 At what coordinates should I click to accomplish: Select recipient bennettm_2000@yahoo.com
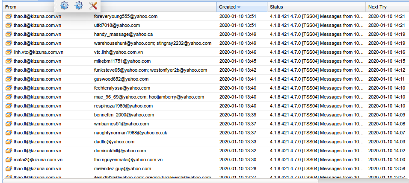click(x=124, y=115)
